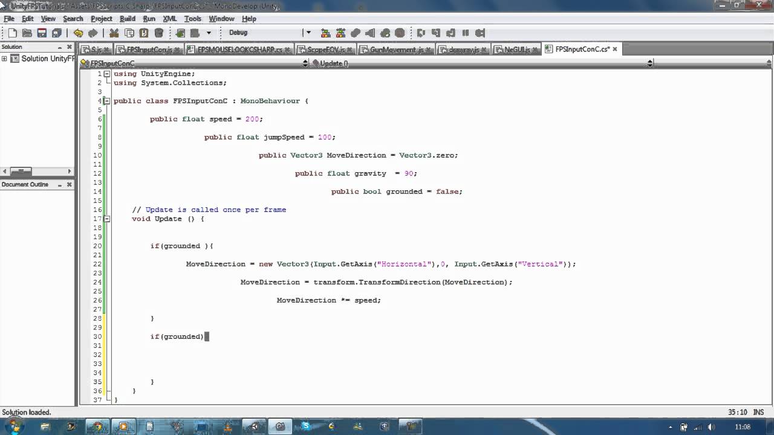774x435 pixels.
Task: Click the last debug toolbar icon
Action: click(480, 33)
